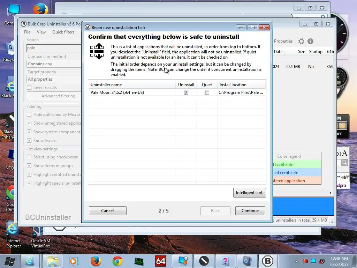Click the Advanced filtering button

pyautogui.click(x=54, y=96)
